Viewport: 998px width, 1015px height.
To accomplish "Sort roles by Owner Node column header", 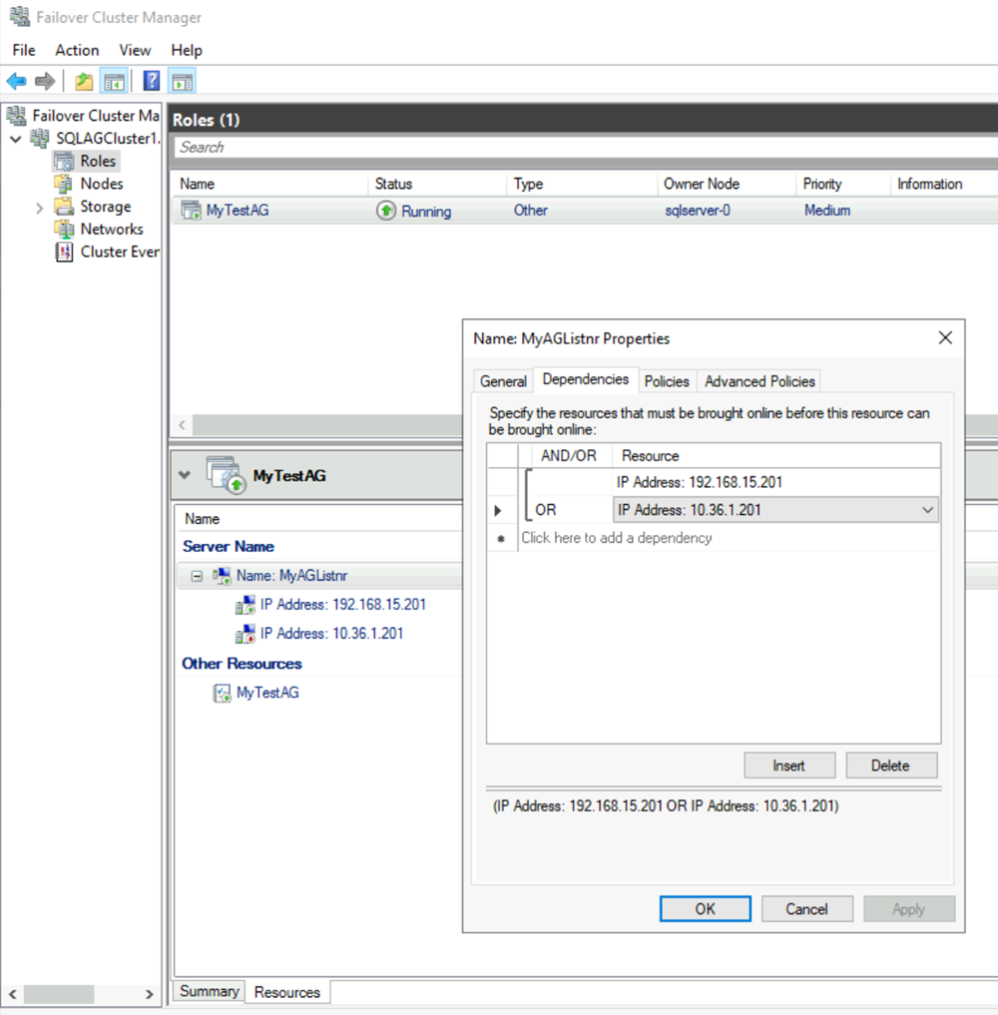I will click(727, 184).
